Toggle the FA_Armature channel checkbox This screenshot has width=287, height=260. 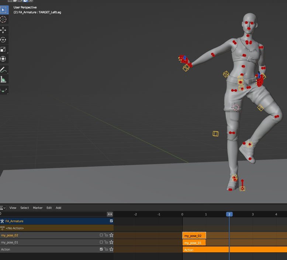tap(111, 221)
